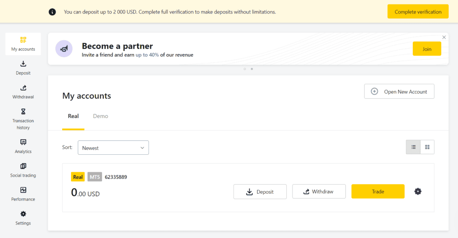Open Withdrawal in the sidebar
Viewport: 458px width, 238px height.
click(23, 92)
